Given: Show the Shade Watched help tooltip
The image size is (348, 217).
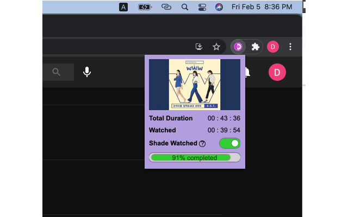Looking at the screenshot, I should click(202, 144).
